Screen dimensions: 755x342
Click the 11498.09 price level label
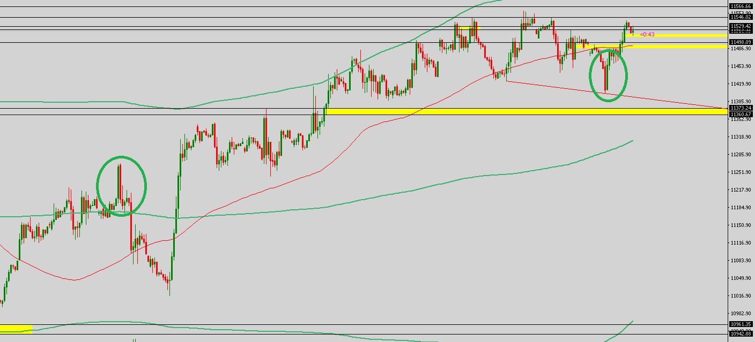tap(741, 42)
